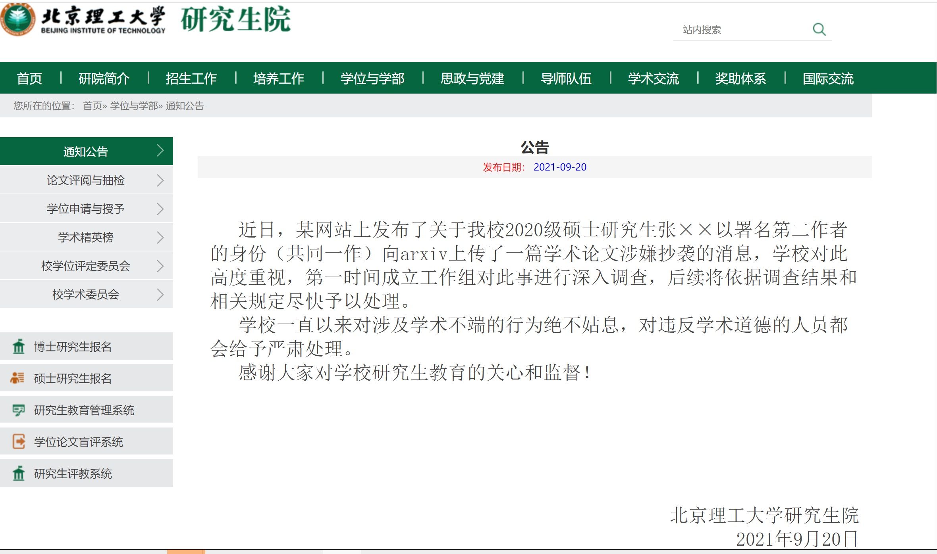Viewport: 937px width, 554px height.
Task: Click the chevron next to 论文评阅与抽检
Action: point(160,180)
